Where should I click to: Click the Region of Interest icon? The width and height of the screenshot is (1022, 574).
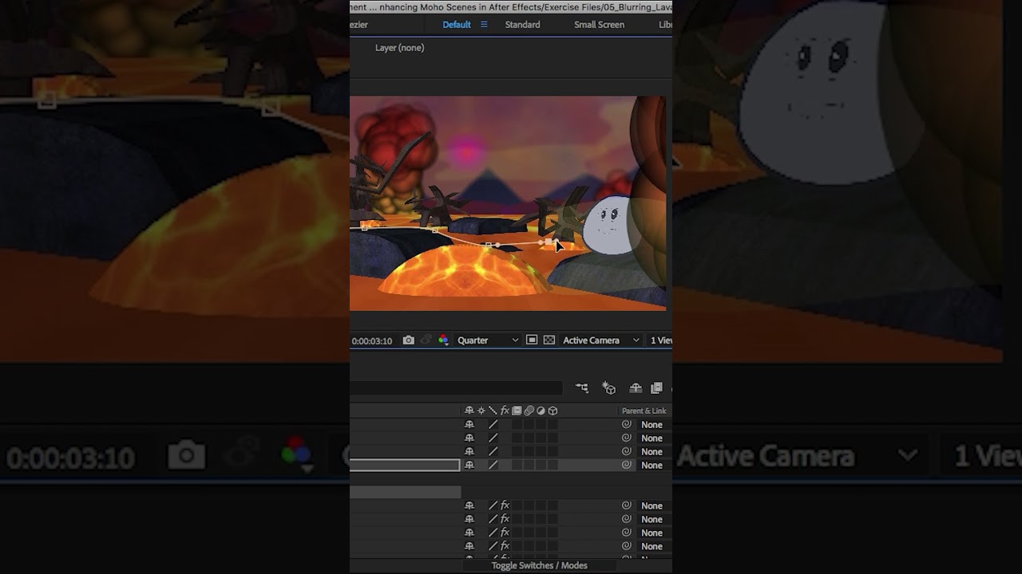tap(532, 340)
